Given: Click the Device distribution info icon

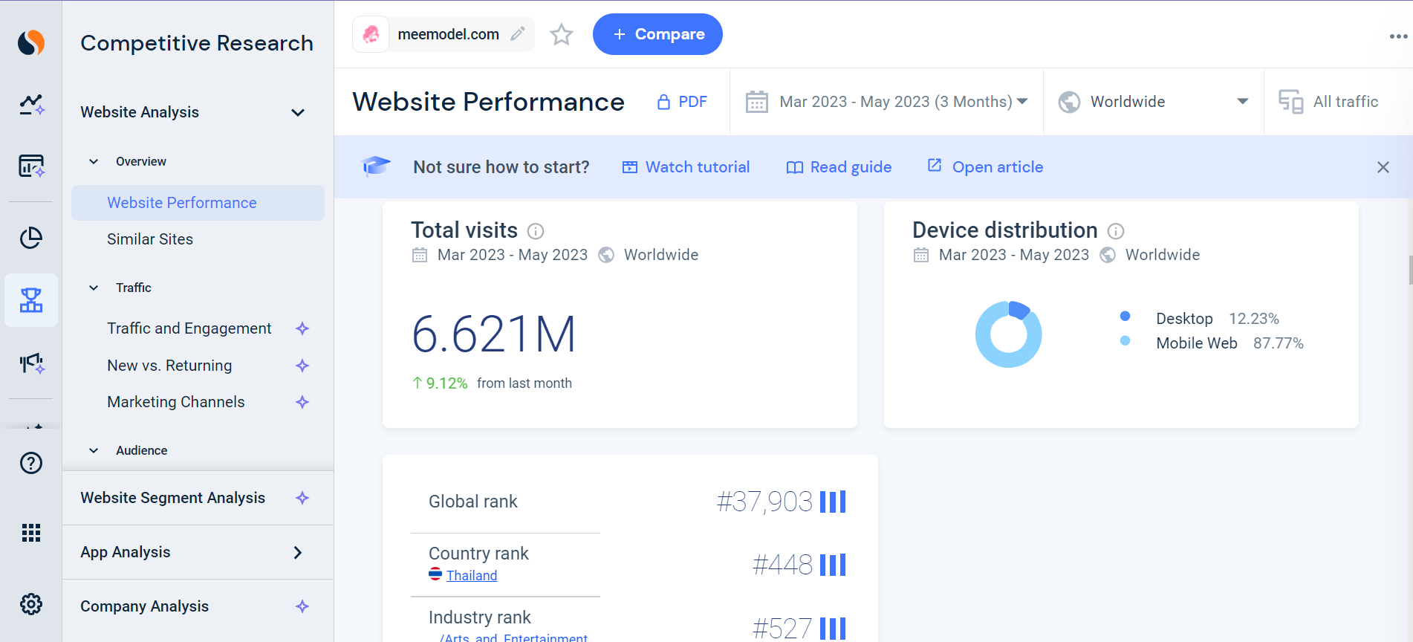Looking at the screenshot, I should [1116, 231].
